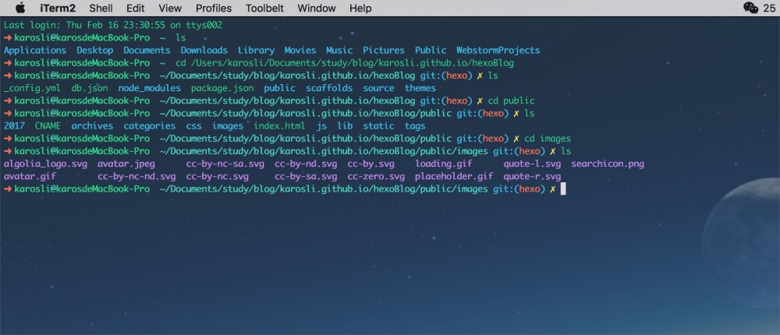The image size is (780, 335).
Task: Click the 'css' directory name
Action: coord(193,126)
